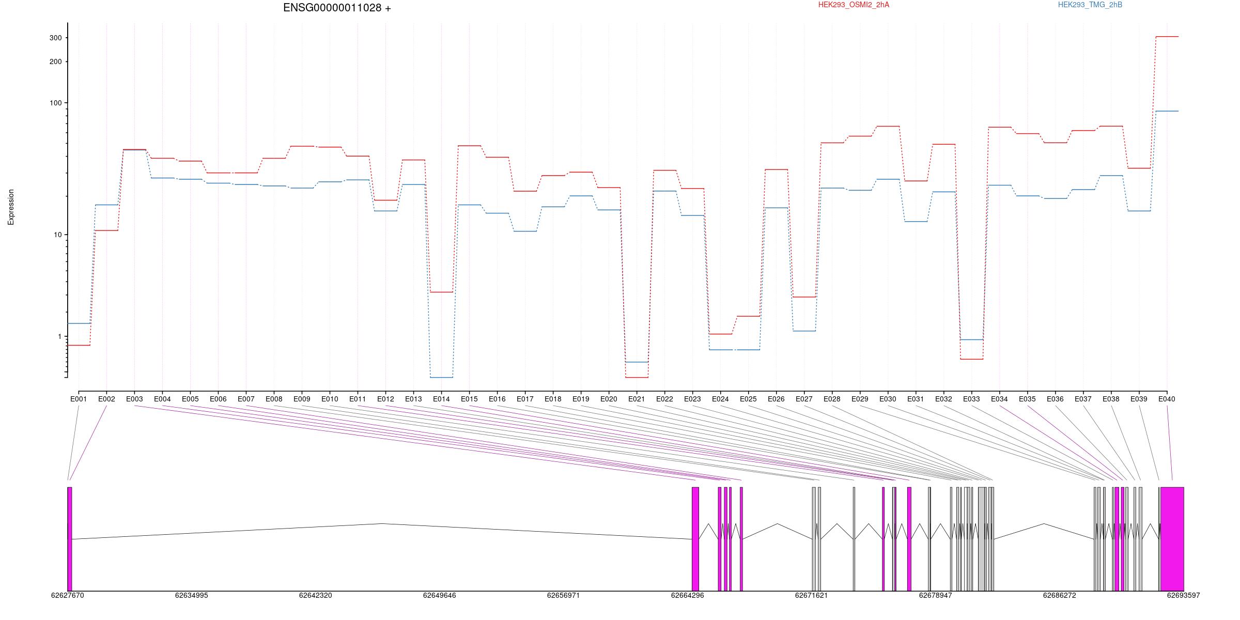Screen dimensions: 1240x620
Task: Select the HEK293_OSMI2_2hA legend label
Action: [854, 5]
